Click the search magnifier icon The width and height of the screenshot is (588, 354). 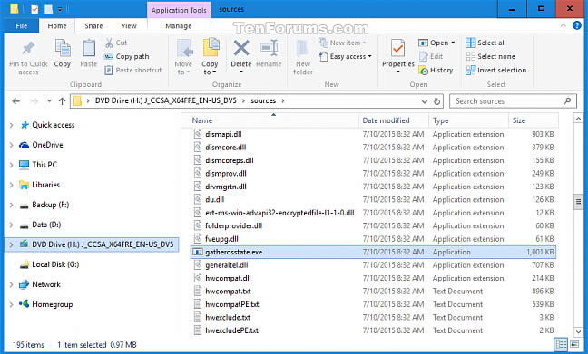(567, 101)
